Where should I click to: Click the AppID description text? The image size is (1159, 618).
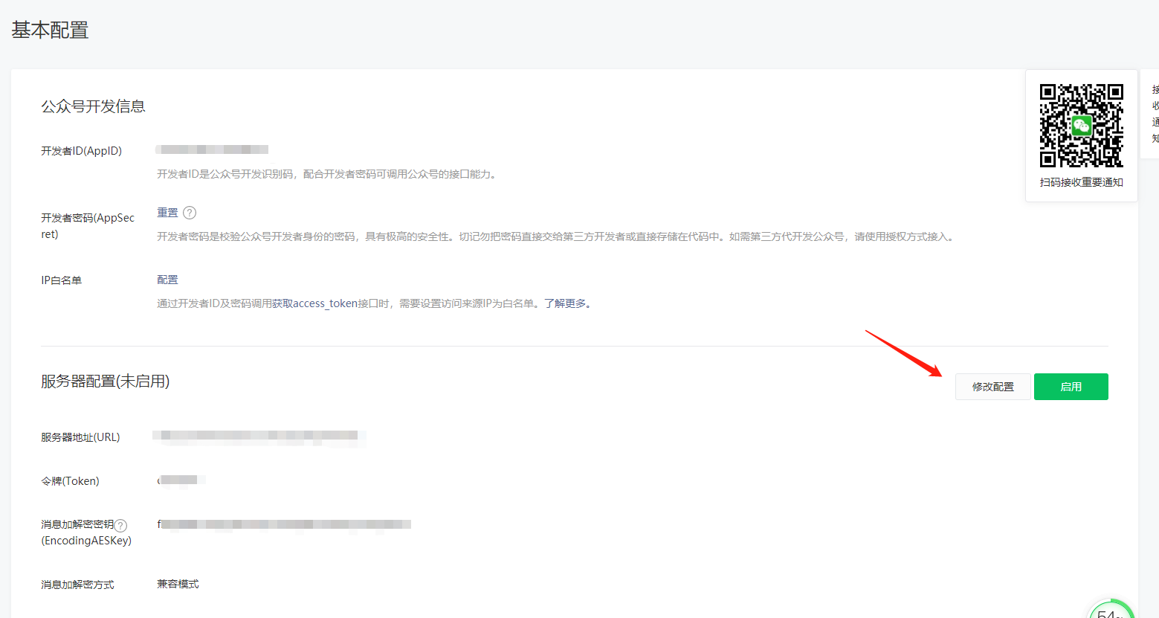(327, 174)
